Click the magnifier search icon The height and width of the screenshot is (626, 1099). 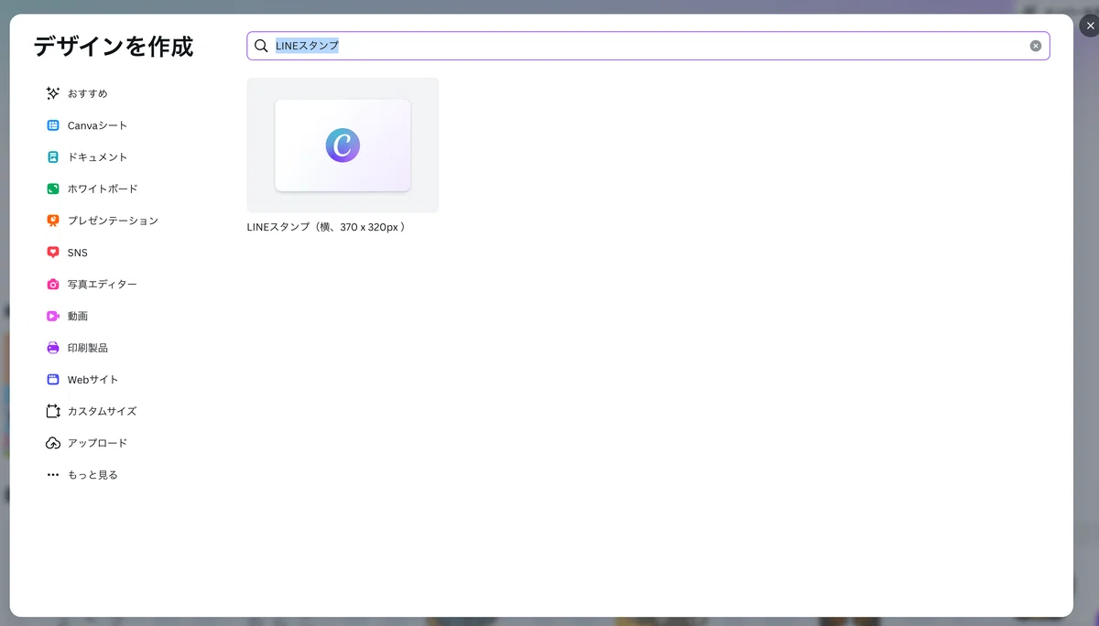point(261,46)
